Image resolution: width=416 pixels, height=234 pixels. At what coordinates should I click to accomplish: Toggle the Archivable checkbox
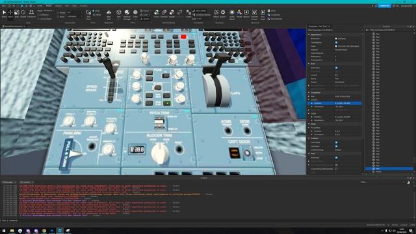click(337, 68)
